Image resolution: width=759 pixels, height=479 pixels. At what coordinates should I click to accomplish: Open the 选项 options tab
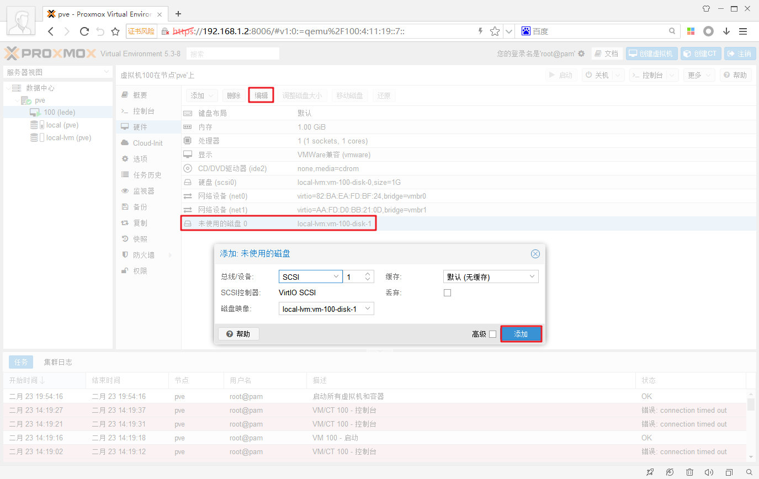point(140,159)
